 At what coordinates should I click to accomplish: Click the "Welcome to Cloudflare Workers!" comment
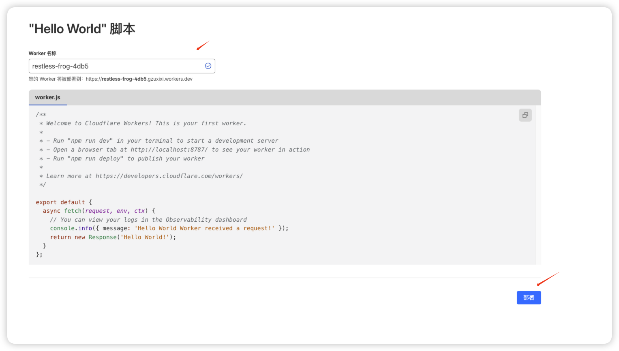146,123
